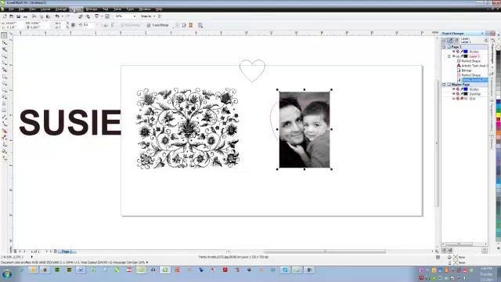The width and height of the screenshot is (501, 282).
Task: Click the floral bitmap on the page
Action: point(188,128)
